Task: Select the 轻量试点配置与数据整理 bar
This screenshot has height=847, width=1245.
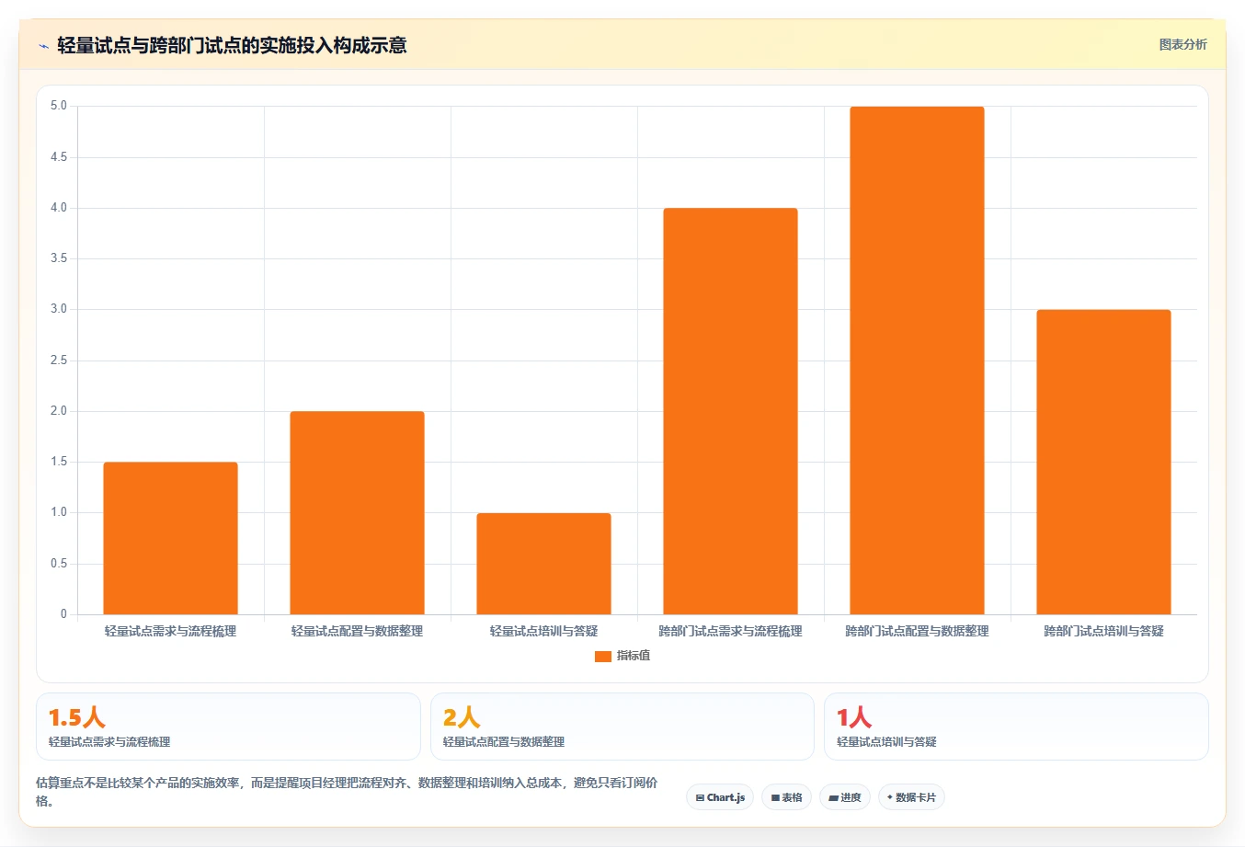Action: point(357,512)
